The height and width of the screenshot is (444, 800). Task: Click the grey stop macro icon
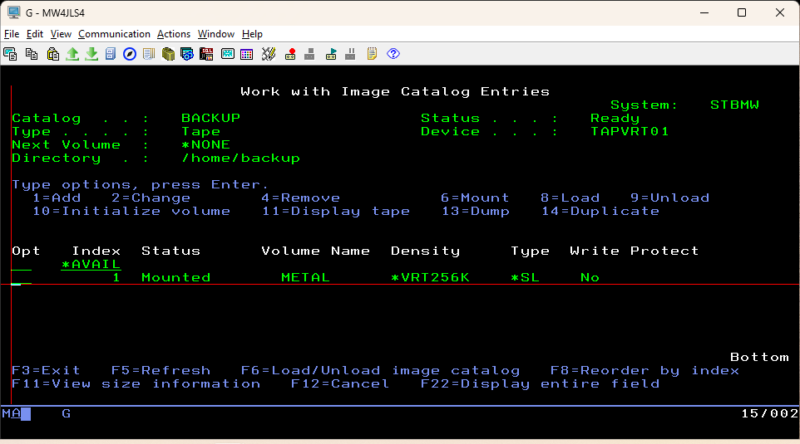pos(309,54)
